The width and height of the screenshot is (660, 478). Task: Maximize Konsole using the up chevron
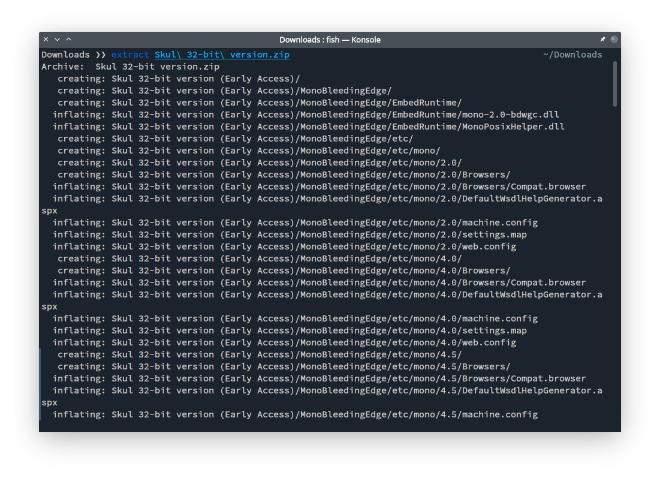click(x=68, y=39)
